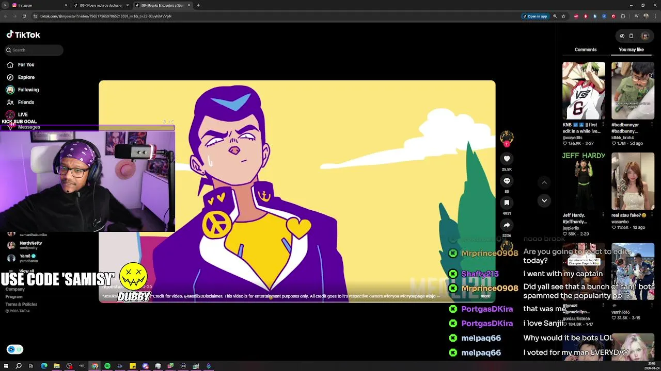
Task: Open the For You feed
Action: pos(21,64)
